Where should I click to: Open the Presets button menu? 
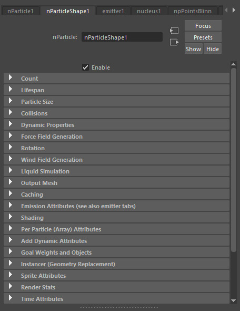point(203,37)
